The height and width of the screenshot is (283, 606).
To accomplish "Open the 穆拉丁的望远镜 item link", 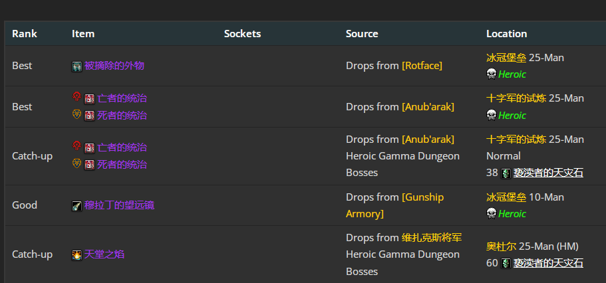I will 120,205.
